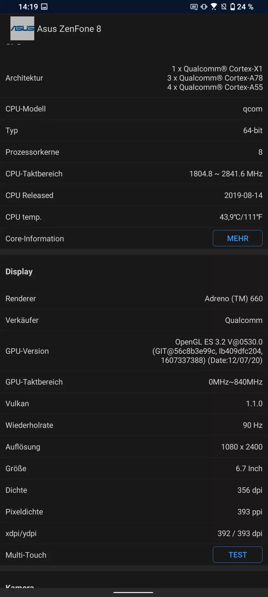Tap the no-SIM card icon
268x597 pixels.
pyautogui.click(x=224, y=7)
